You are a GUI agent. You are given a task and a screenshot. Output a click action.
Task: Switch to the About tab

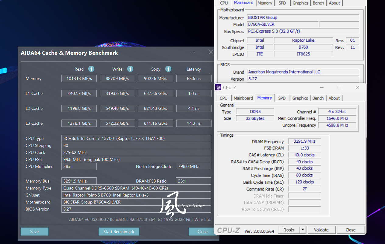(x=334, y=98)
